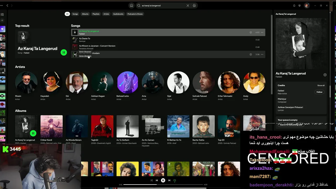Show all credits
The height and width of the screenshot is (189, 336).
click(321, 85)
